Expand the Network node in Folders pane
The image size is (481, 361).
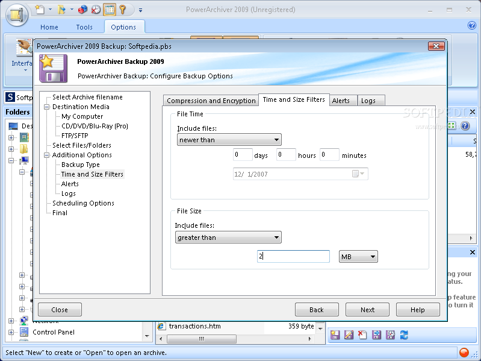11,321
